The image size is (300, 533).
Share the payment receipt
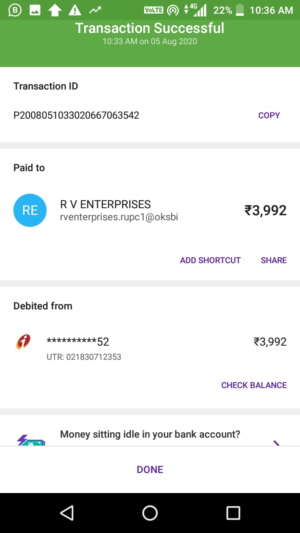(273, 260)
